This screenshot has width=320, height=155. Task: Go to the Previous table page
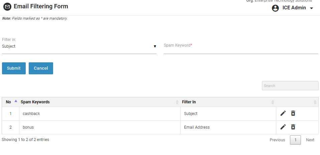[x=277, y=140]
